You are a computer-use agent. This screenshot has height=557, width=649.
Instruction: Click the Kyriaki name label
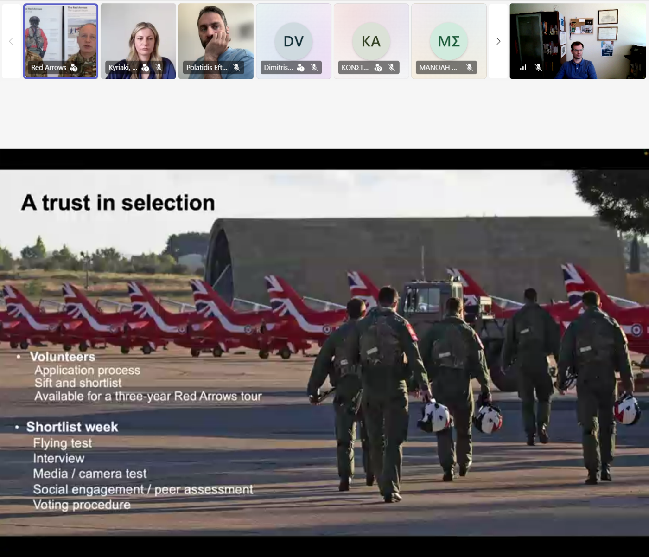(123, 68)
